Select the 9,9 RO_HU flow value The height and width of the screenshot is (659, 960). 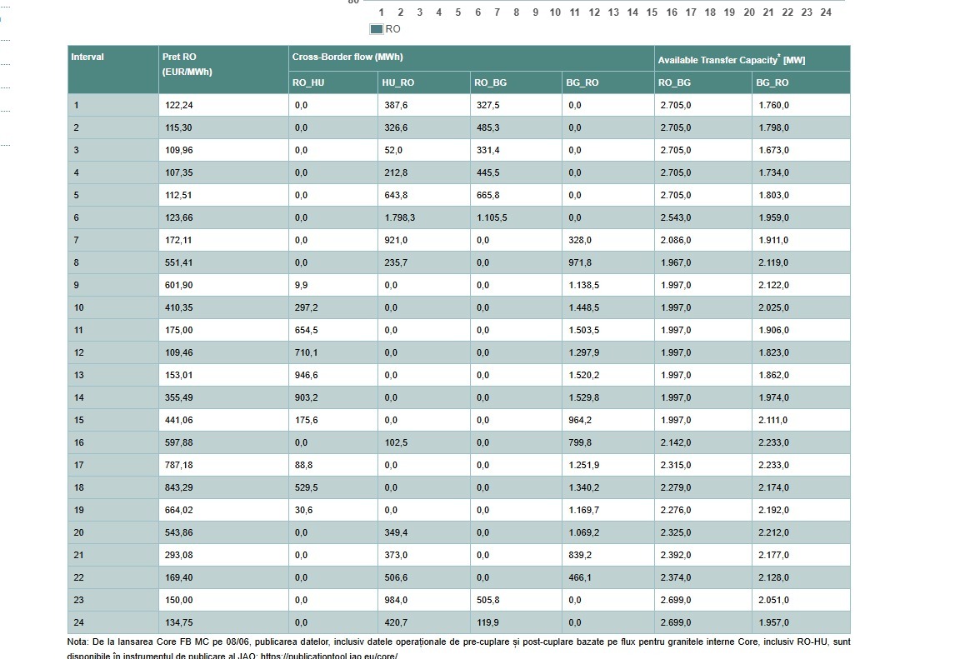tap(301, 285)
